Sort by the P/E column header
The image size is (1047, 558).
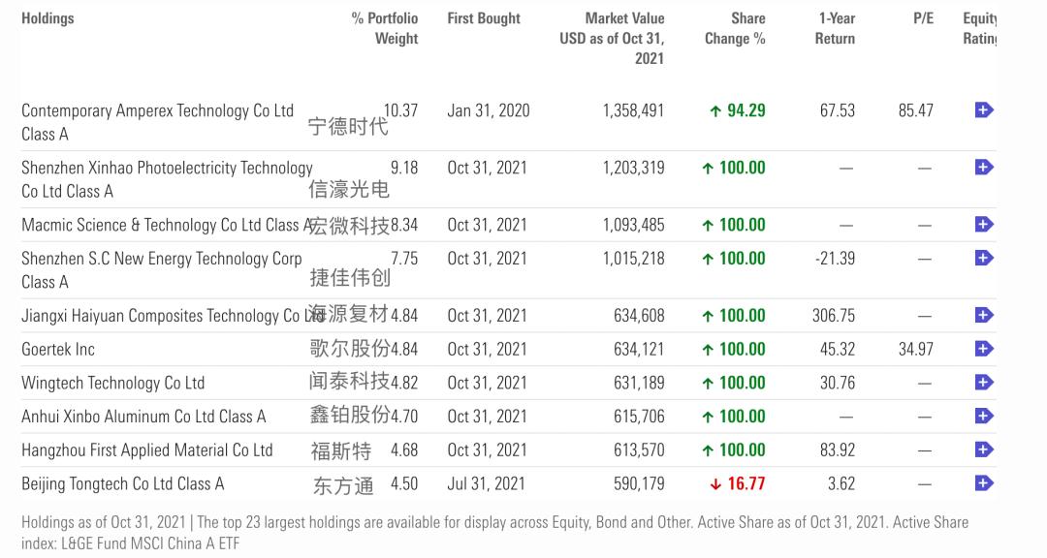[923, 18]
